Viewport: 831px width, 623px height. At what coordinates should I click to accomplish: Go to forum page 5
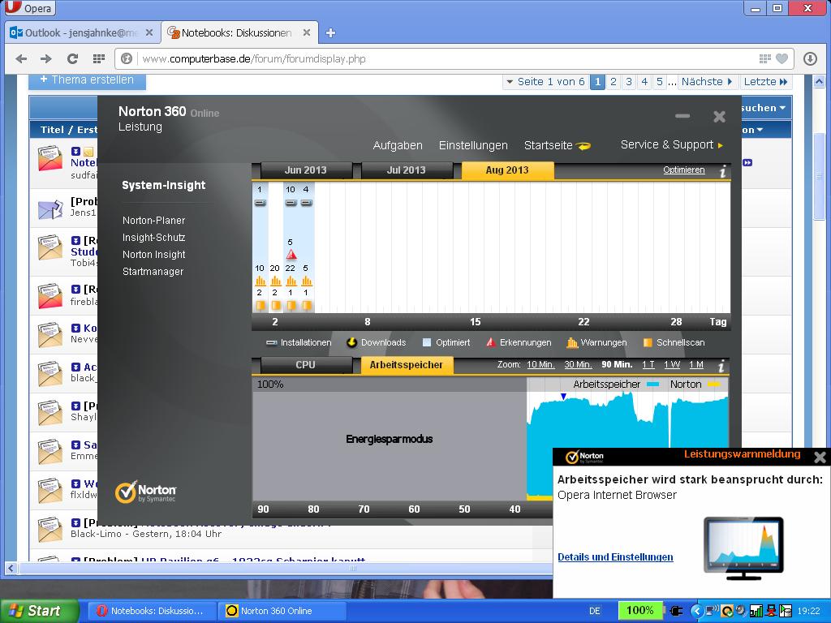(659, 82)
